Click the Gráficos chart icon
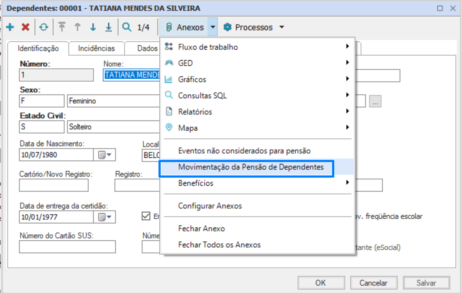462x293 pixels. (x=168, y=79)
